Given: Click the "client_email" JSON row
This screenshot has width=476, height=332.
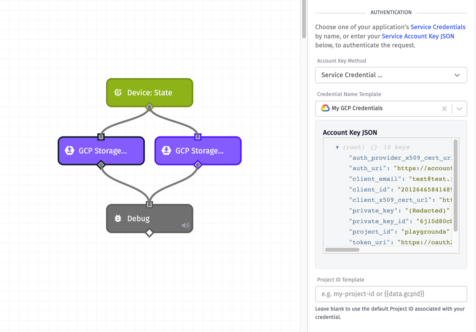Looking at the screenshot, I should point(400,179).
